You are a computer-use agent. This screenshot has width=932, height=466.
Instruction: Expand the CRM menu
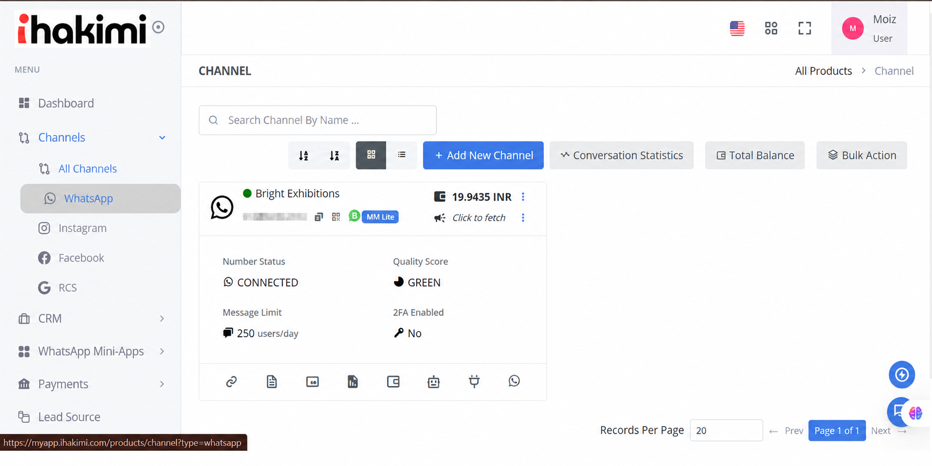[162, 318]
